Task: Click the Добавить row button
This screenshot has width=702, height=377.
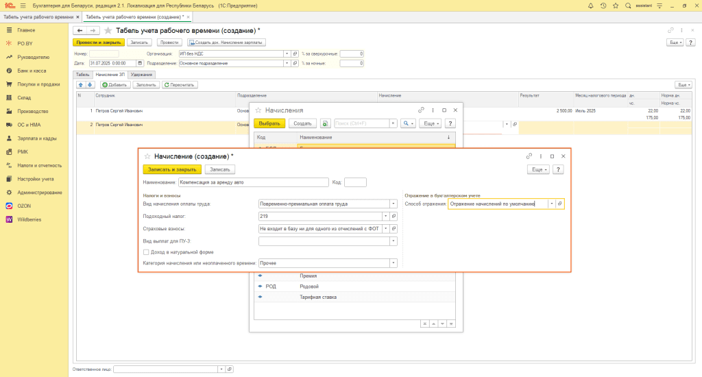Action: (115, 84)
